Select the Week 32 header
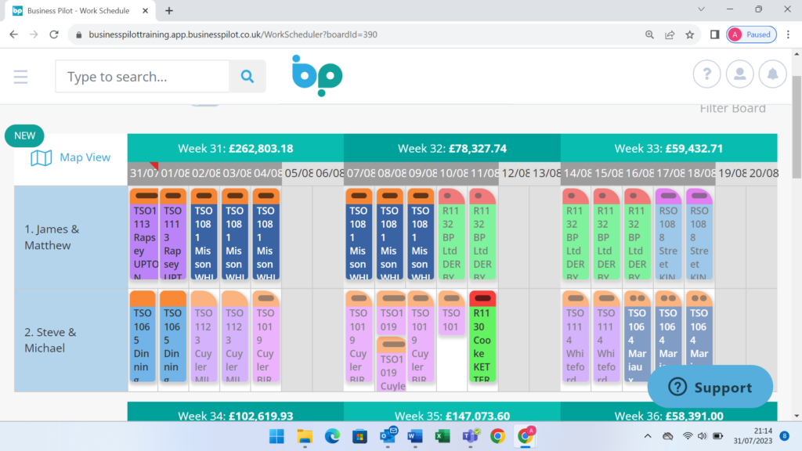 [452, 148]
